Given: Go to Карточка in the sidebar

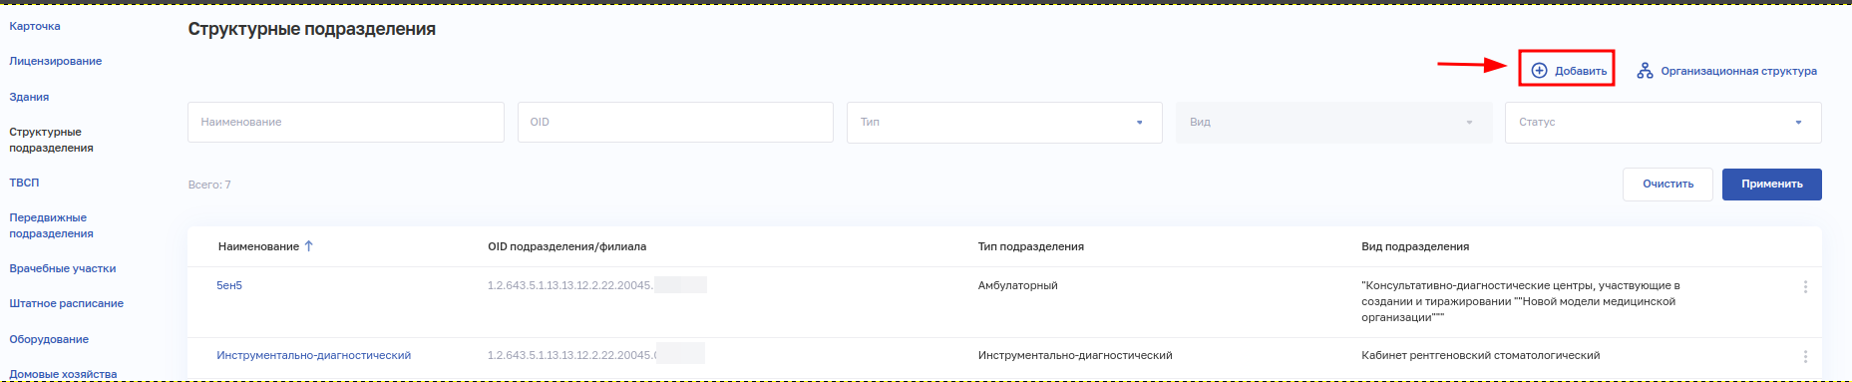Looking at the screenshot, I should tap(35, 26).
